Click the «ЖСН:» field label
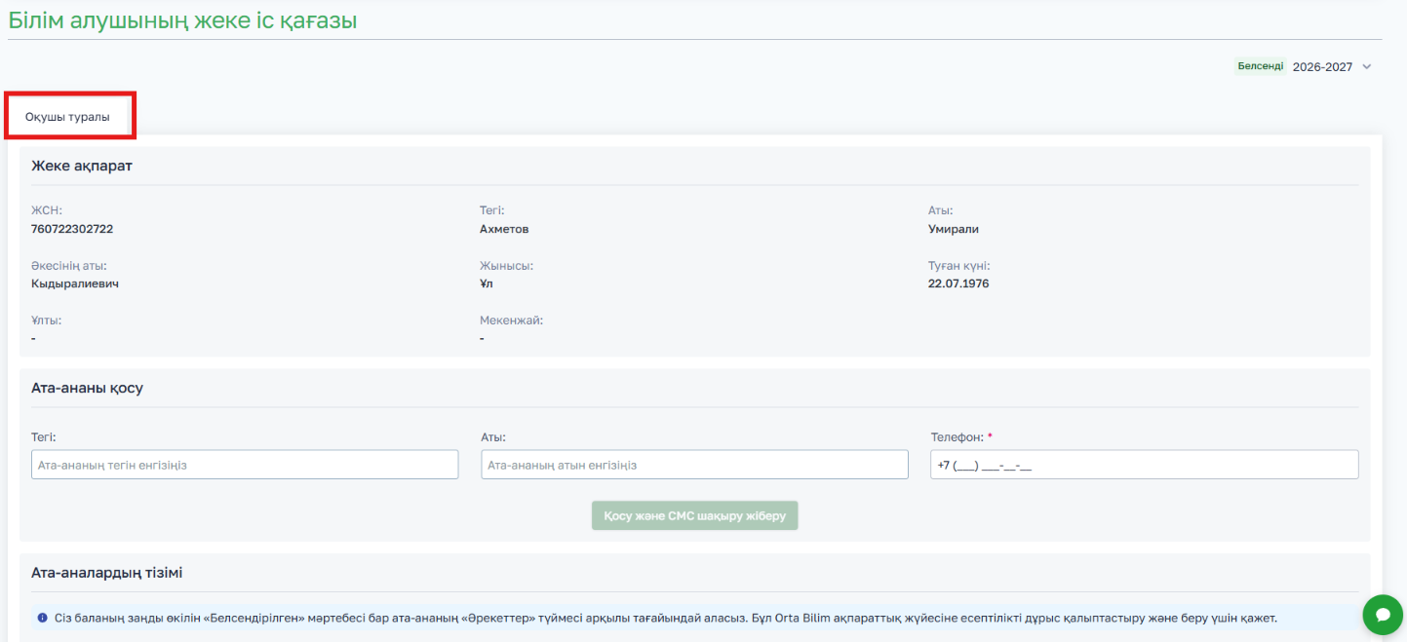Viewport: 1407px width, 642px height. 46,210
